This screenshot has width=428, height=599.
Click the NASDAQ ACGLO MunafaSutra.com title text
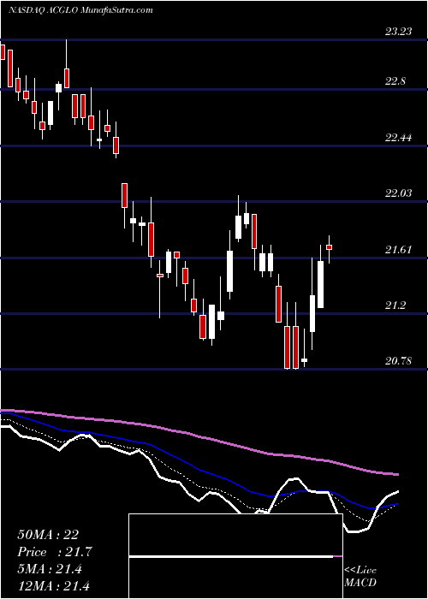(x=80, y=10)
